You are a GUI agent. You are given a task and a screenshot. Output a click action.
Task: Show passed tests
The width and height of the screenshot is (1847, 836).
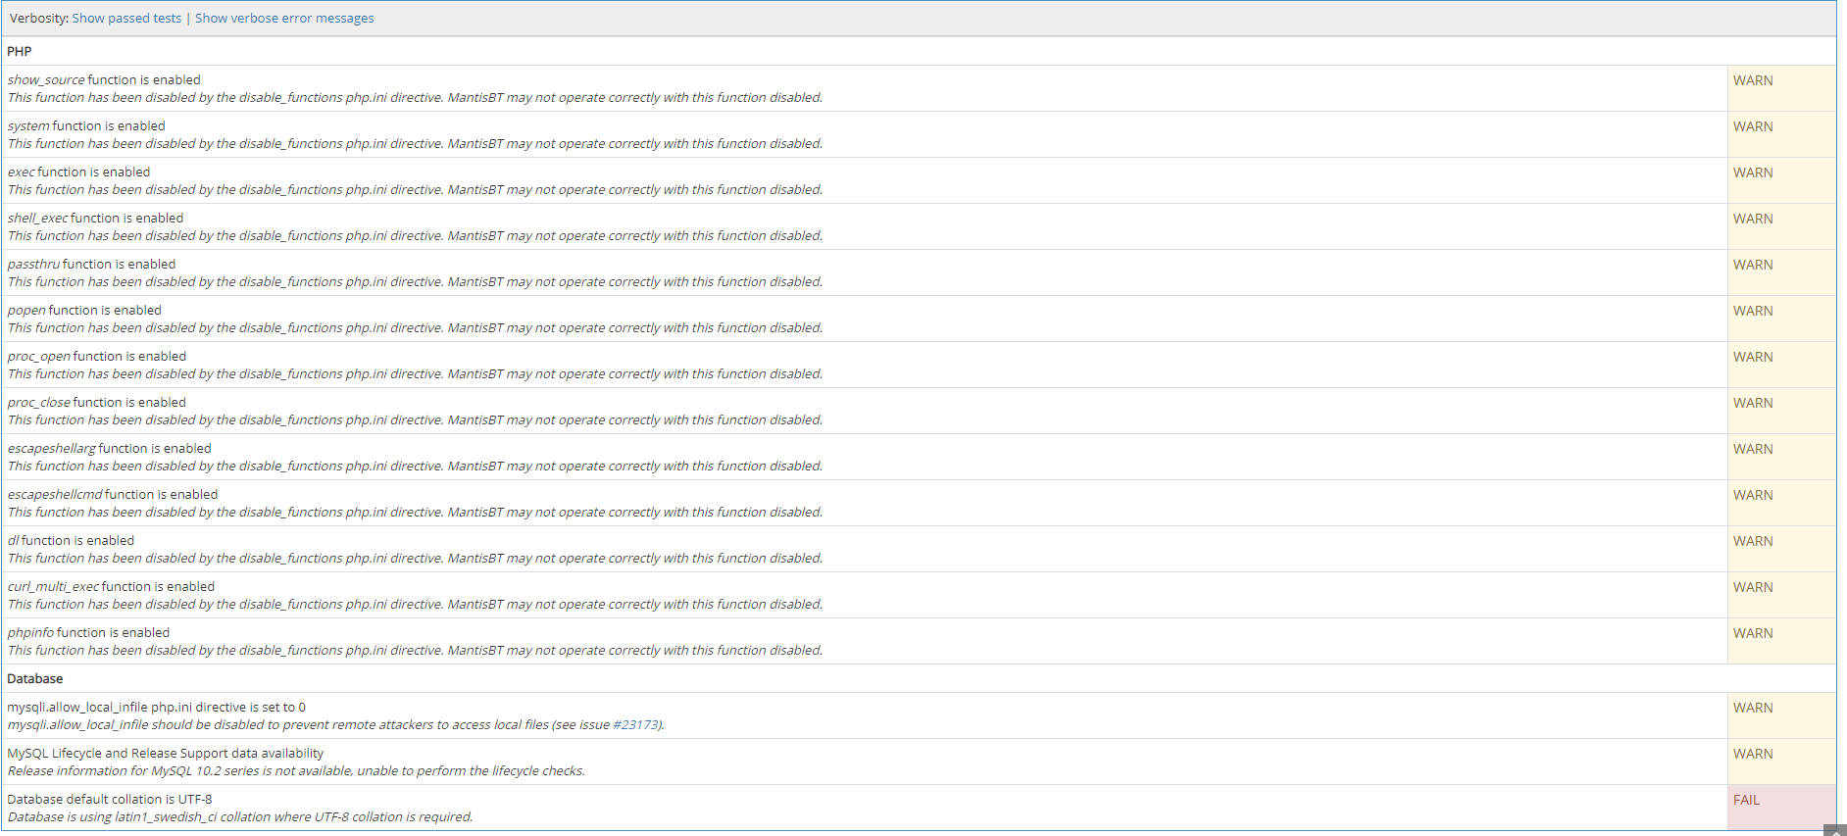click(126, 19)
